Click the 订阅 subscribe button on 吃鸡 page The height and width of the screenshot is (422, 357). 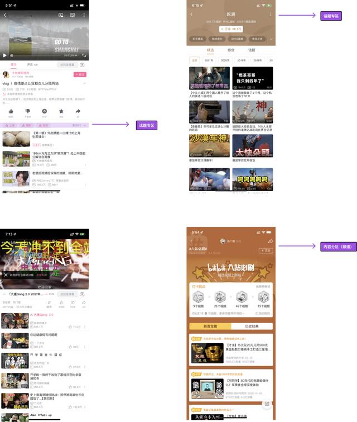pos(230,29)
